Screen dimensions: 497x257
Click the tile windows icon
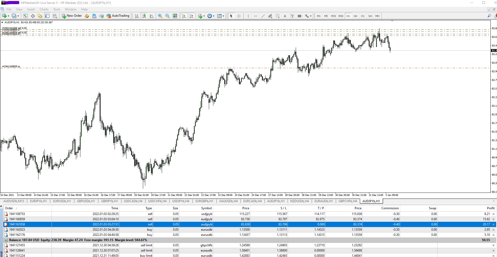[175, 16]
